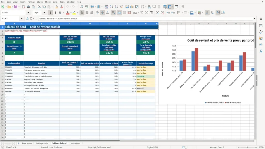This screenshot has width=265, height=149.
Task: Format as percent with the % icon
Action: 142,13
